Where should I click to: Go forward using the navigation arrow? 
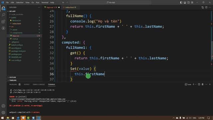[67, 2]
